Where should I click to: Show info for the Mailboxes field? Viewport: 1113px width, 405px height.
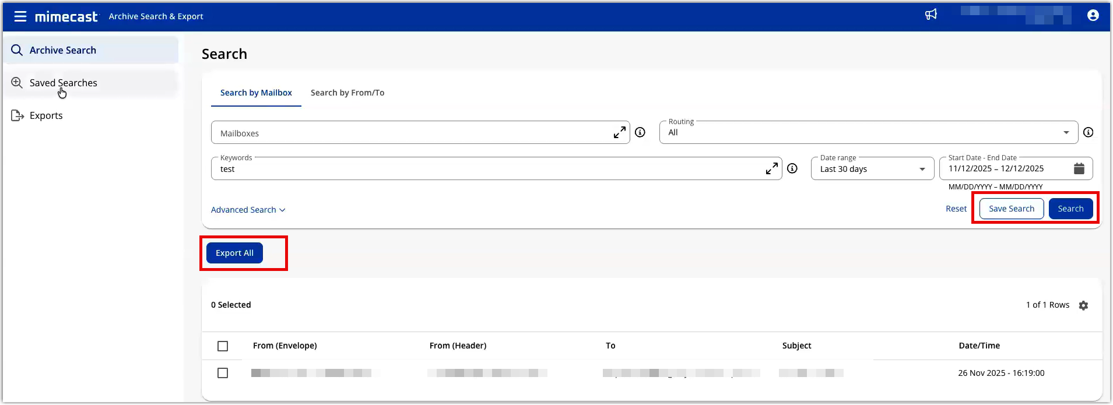[640, 132]
